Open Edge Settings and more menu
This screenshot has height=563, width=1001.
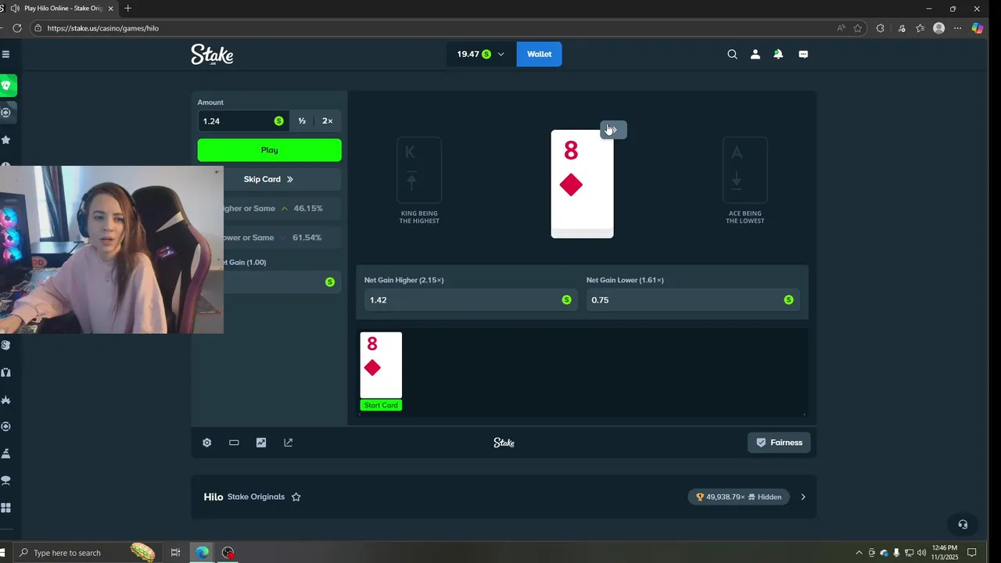pyautogui.click(x=957, y=28)
